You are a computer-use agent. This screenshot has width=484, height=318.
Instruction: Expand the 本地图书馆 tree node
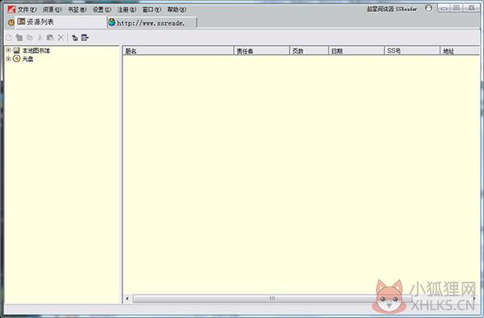click(8, 50)
